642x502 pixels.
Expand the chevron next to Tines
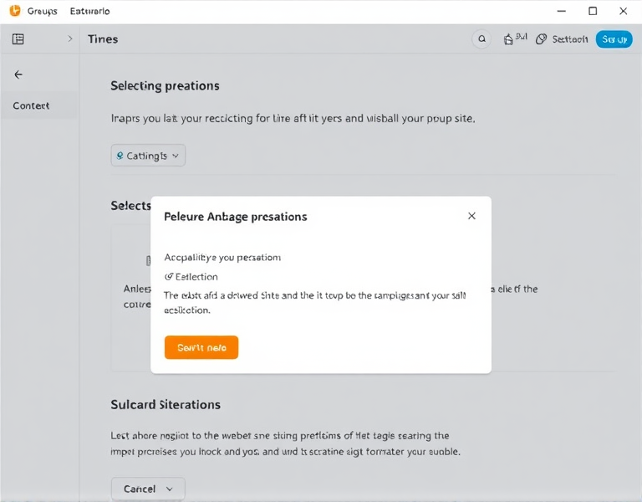pos(70,38)
